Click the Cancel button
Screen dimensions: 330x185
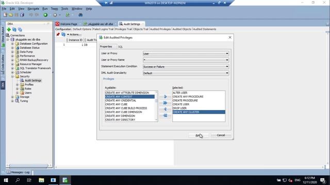pyautogui.click(x=221, y=135)
